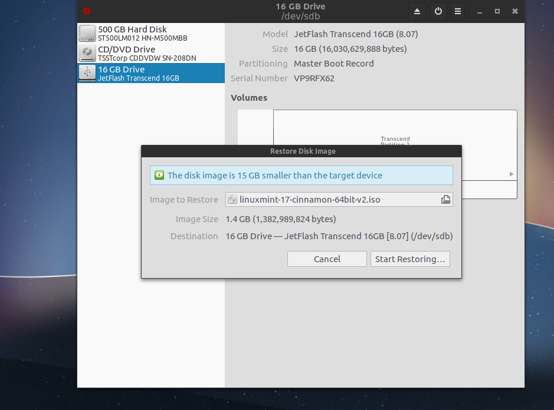Click Serial Number value VP9RFX62
This screenshot has height=410, width=554.
click(x=314, y=78)
